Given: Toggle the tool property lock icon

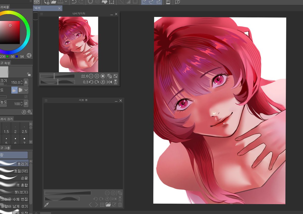Looking at the screenshot, I should coord(29,74).
